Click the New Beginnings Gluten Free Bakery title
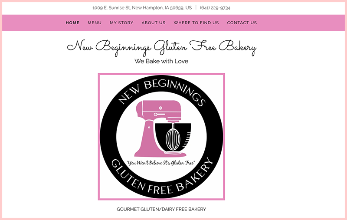The image size is (347, 220). tap(161, 48)
